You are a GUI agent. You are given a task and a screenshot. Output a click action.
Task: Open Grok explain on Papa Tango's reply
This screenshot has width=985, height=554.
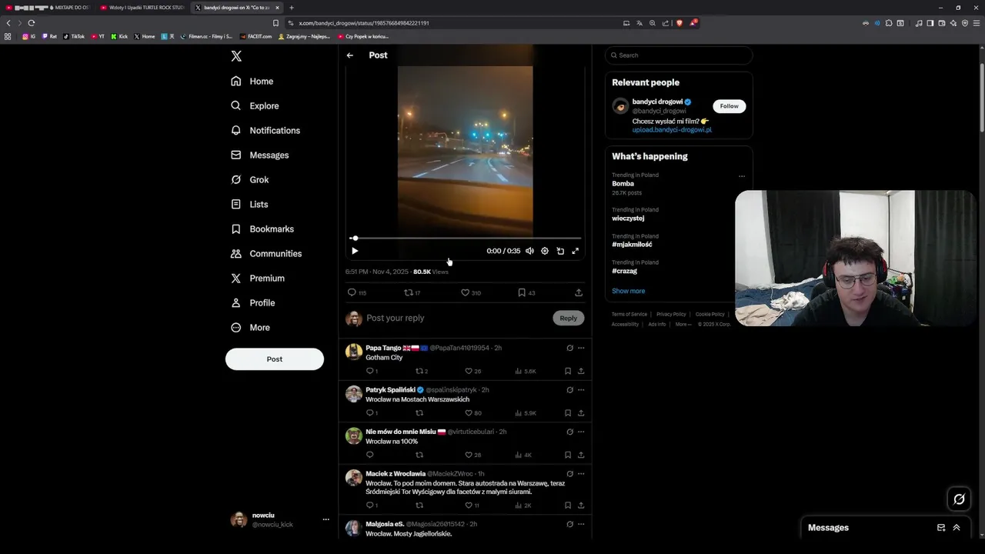pyautogui.click(x=569, y=348)
